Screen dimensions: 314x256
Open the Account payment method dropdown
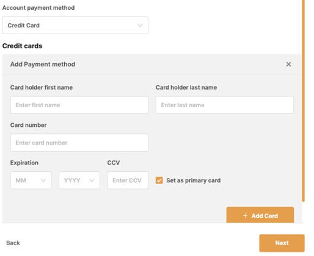75,26
